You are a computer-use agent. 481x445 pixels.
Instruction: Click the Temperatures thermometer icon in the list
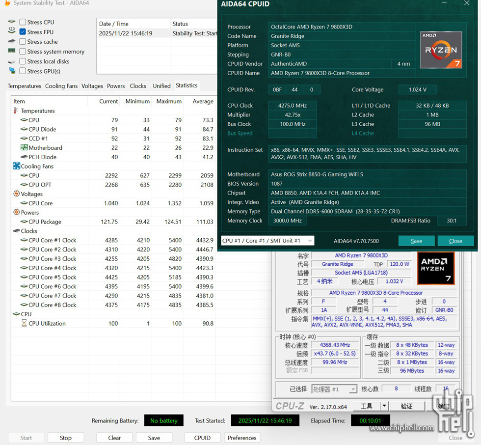pos(16,111)
